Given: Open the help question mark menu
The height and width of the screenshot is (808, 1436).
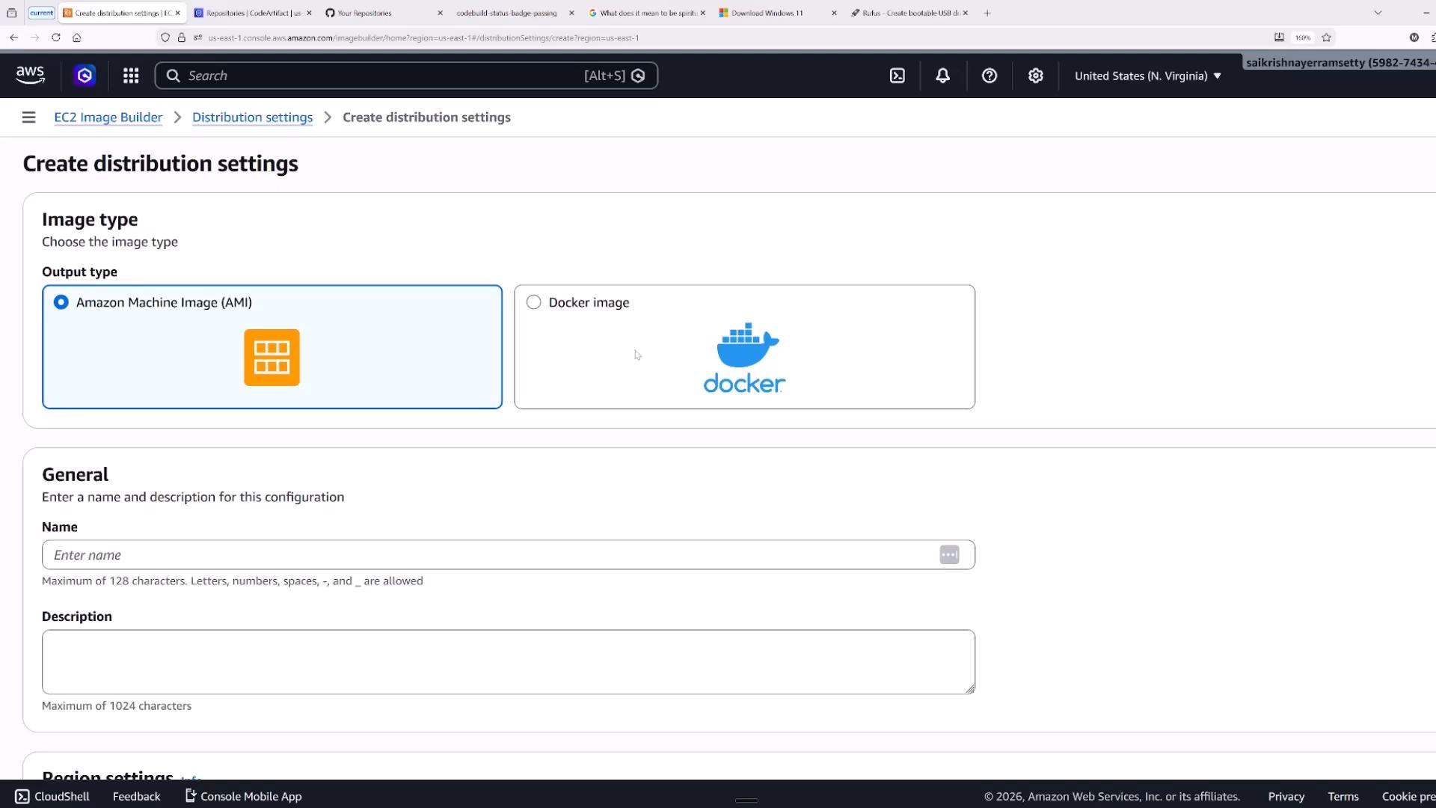Looking at the screenshot, I should tap(989, 76).
